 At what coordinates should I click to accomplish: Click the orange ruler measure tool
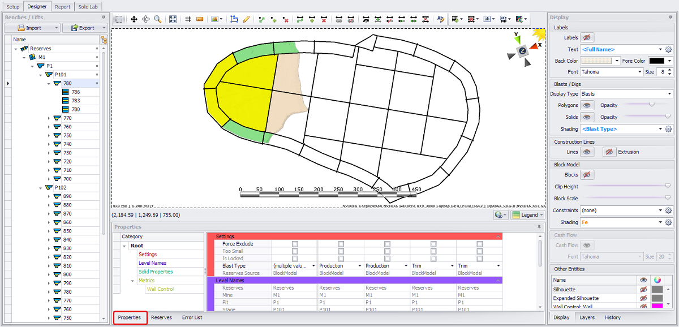[x=200, y=19]
